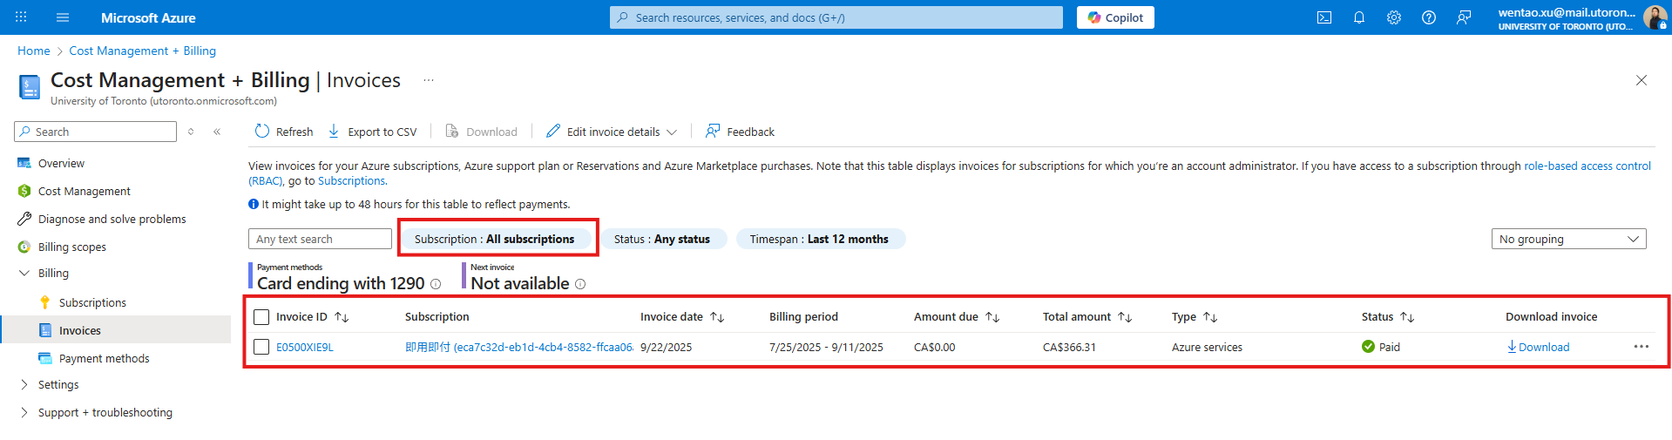Click the user account avatar
Screen dimensions: 1672x440
[x=1655, y=17]
